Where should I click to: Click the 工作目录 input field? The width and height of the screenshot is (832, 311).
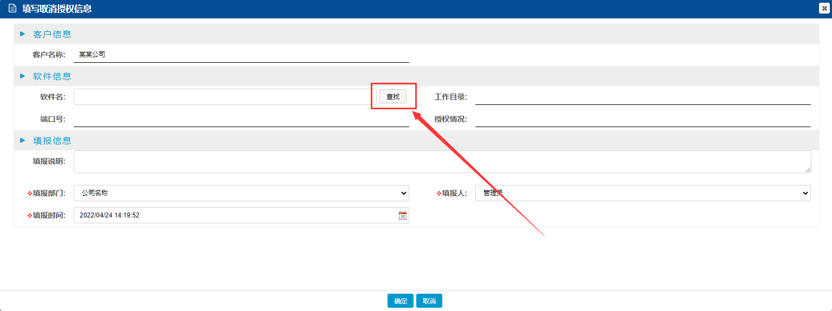(x=642, y=97)
